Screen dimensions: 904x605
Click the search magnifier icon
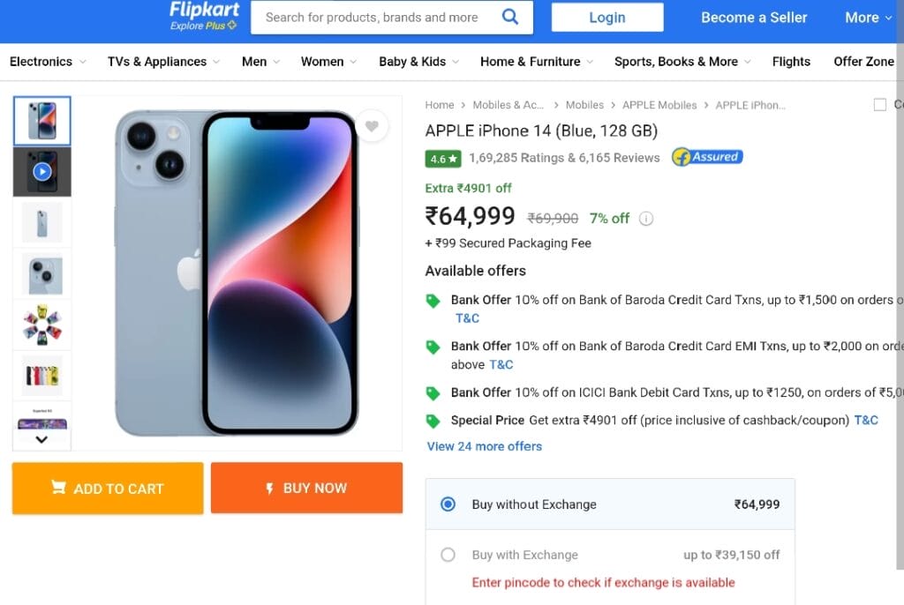pos(510,17)
